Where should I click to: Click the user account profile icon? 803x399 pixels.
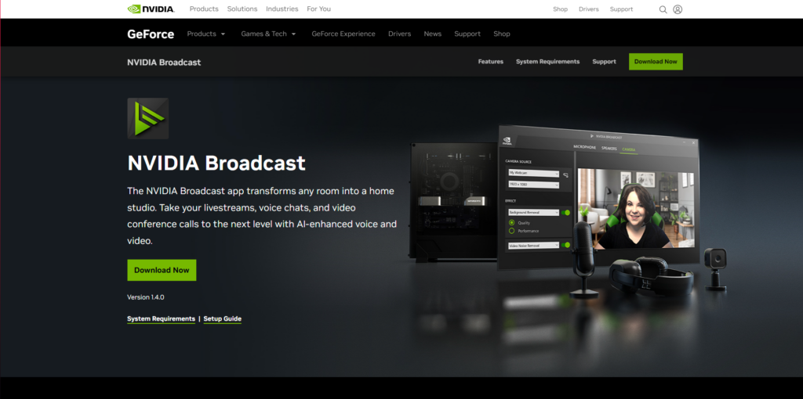[x=678, y=9]
